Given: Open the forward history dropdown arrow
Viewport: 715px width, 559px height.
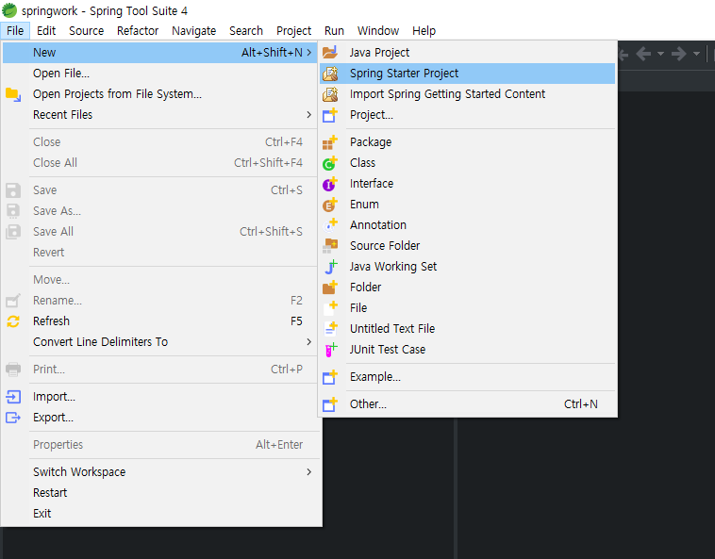Looking at the screenshot, I should (x=696, y=54).
